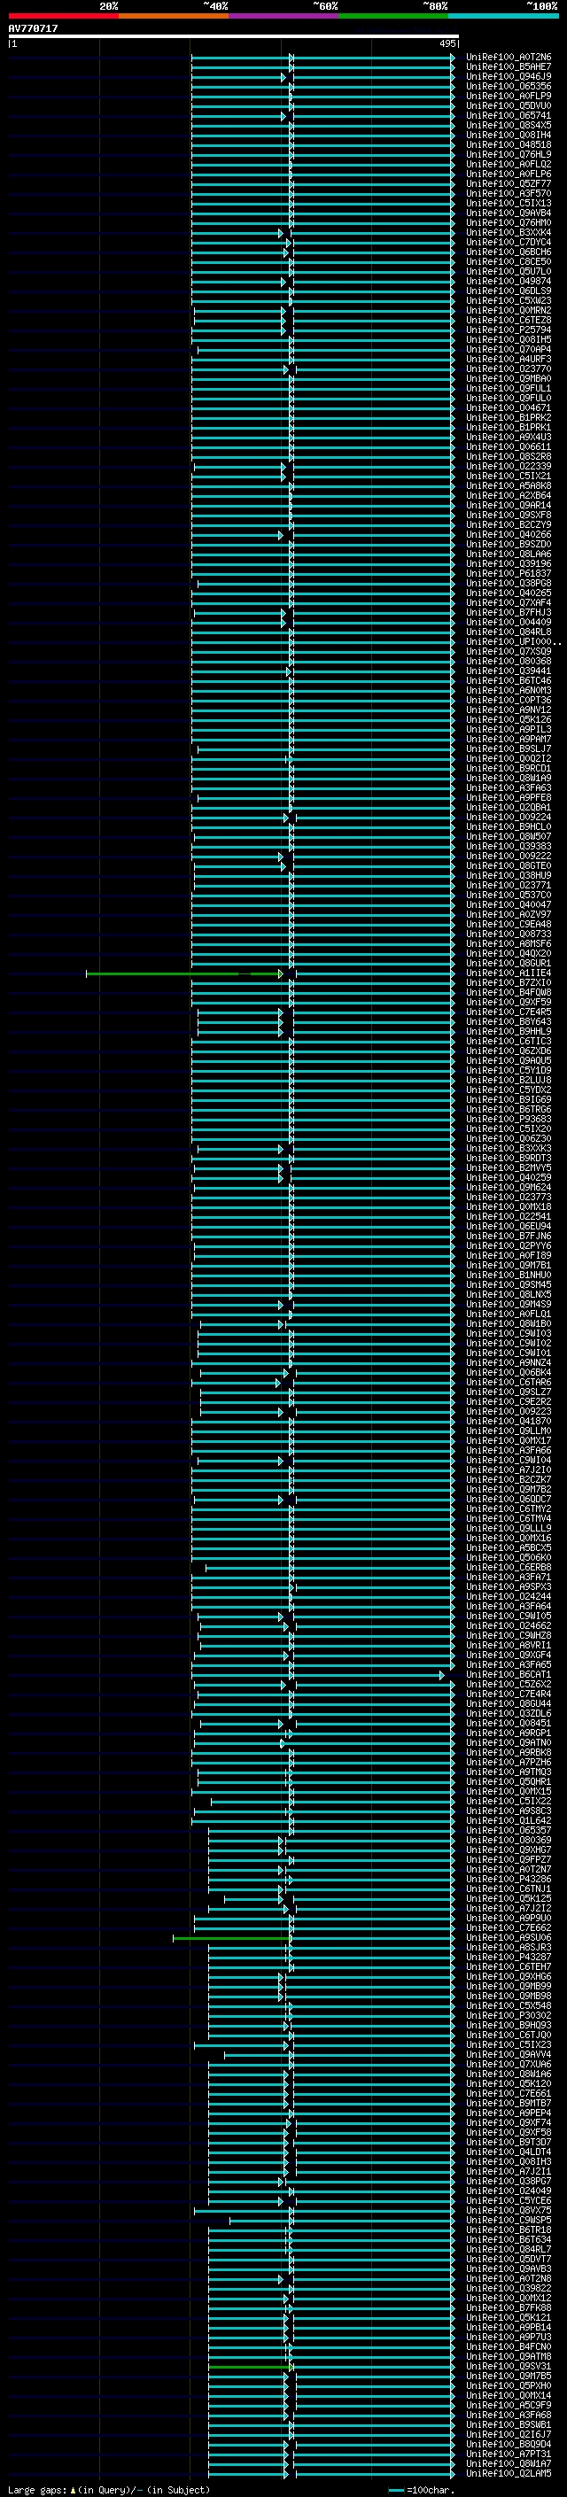Click the green alignment bar for UniRef100_A9SU06
The height and width of the screenshot is (2497, 567).
point(229,1940)
